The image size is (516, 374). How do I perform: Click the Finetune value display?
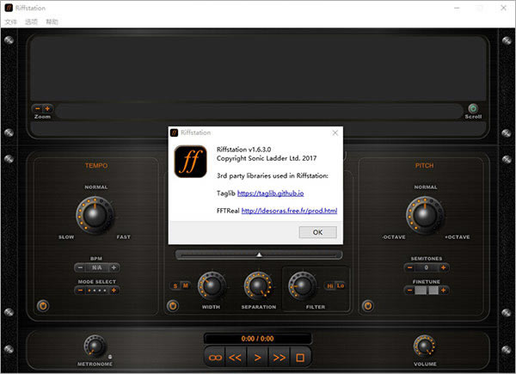[427, 290]
